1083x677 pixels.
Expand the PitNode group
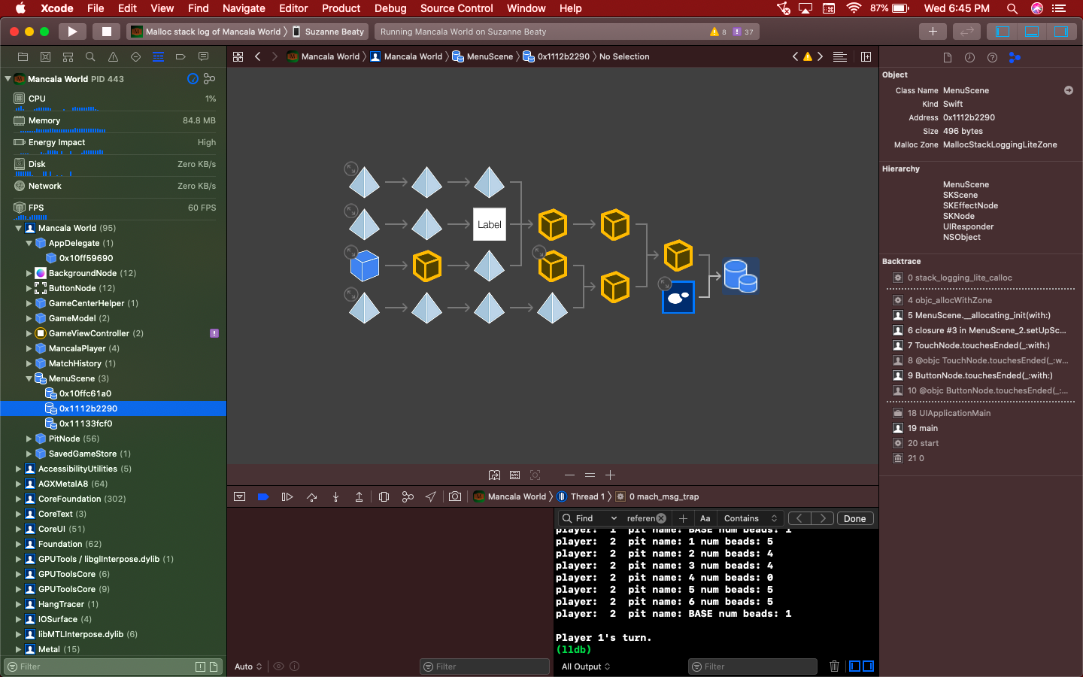(x=29, y=439)
